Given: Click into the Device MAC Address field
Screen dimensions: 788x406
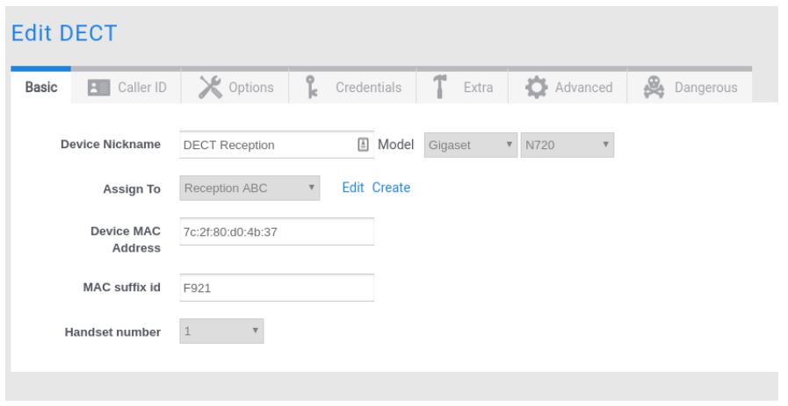Looking at the screenshot, I should (x=276, y=232).
